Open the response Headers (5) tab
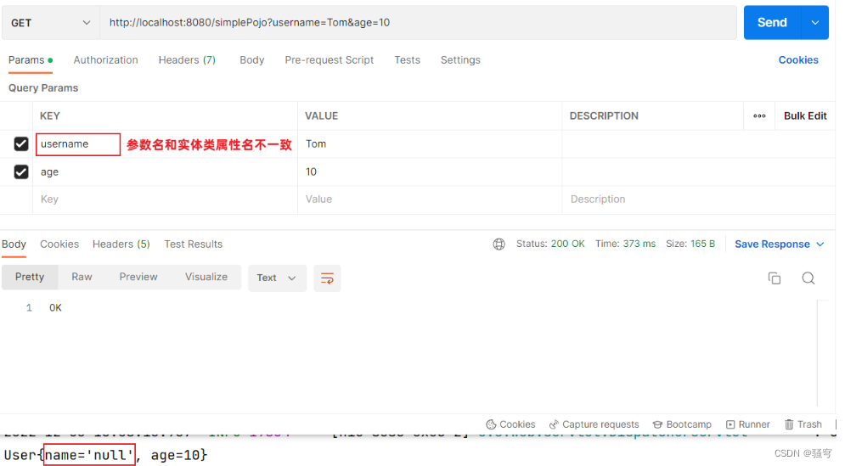The width and height of the screenshot is (845, 466). tap(121, 244)
